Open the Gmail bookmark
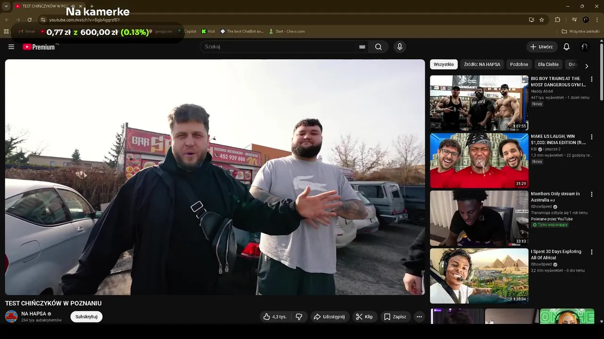 pyautogui.click(x=26, y=32)
